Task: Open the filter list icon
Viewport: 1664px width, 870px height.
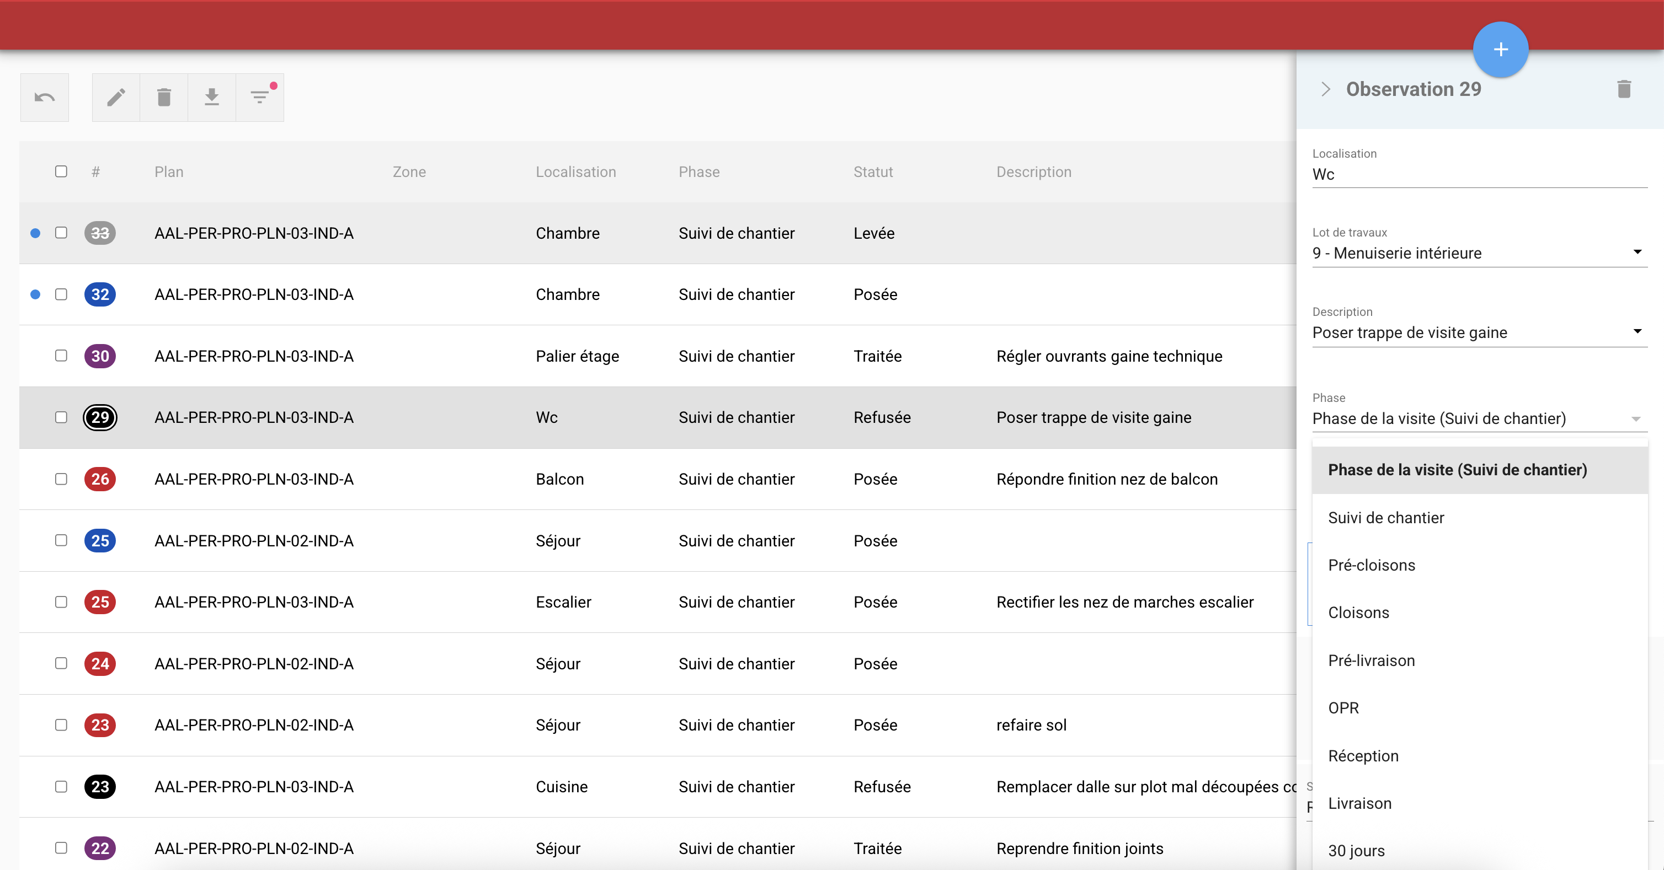Action: (x=260, y=98)
